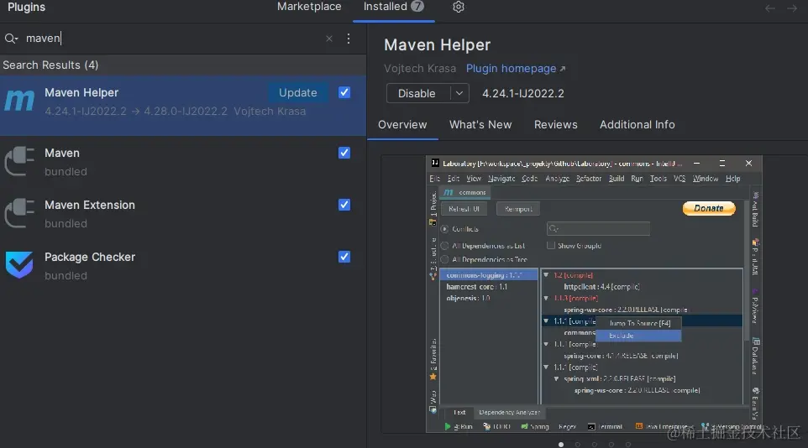Select the third screenshot carousel dot

(595, 445)
